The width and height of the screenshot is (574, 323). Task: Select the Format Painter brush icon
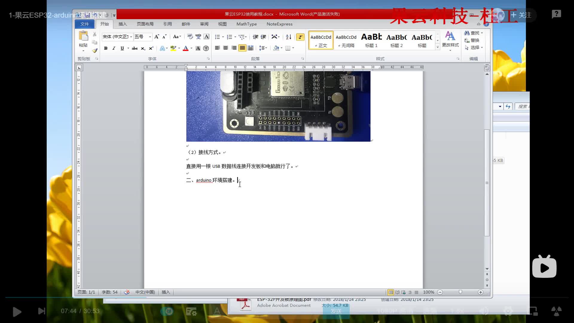click(x=95, y=51)
